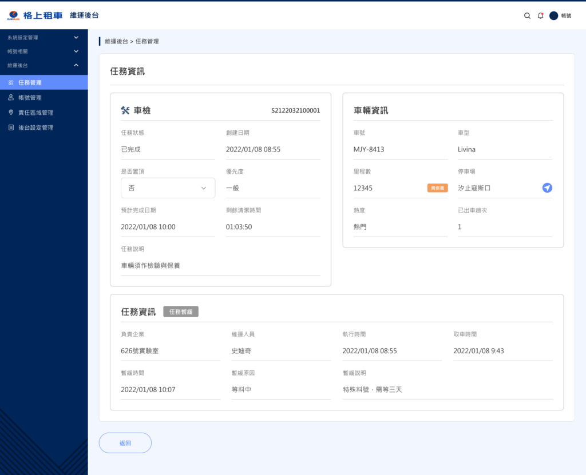Click the 任務管理 sidebar icon

(11, 83)
